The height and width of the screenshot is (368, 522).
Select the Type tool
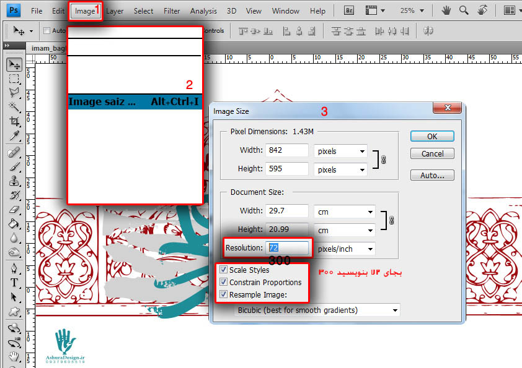point(14,283)
